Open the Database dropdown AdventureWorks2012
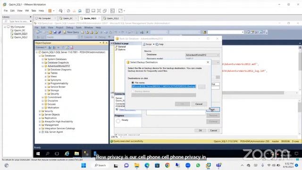This screenshot has width=302, height=170. (x=202, y=55)
